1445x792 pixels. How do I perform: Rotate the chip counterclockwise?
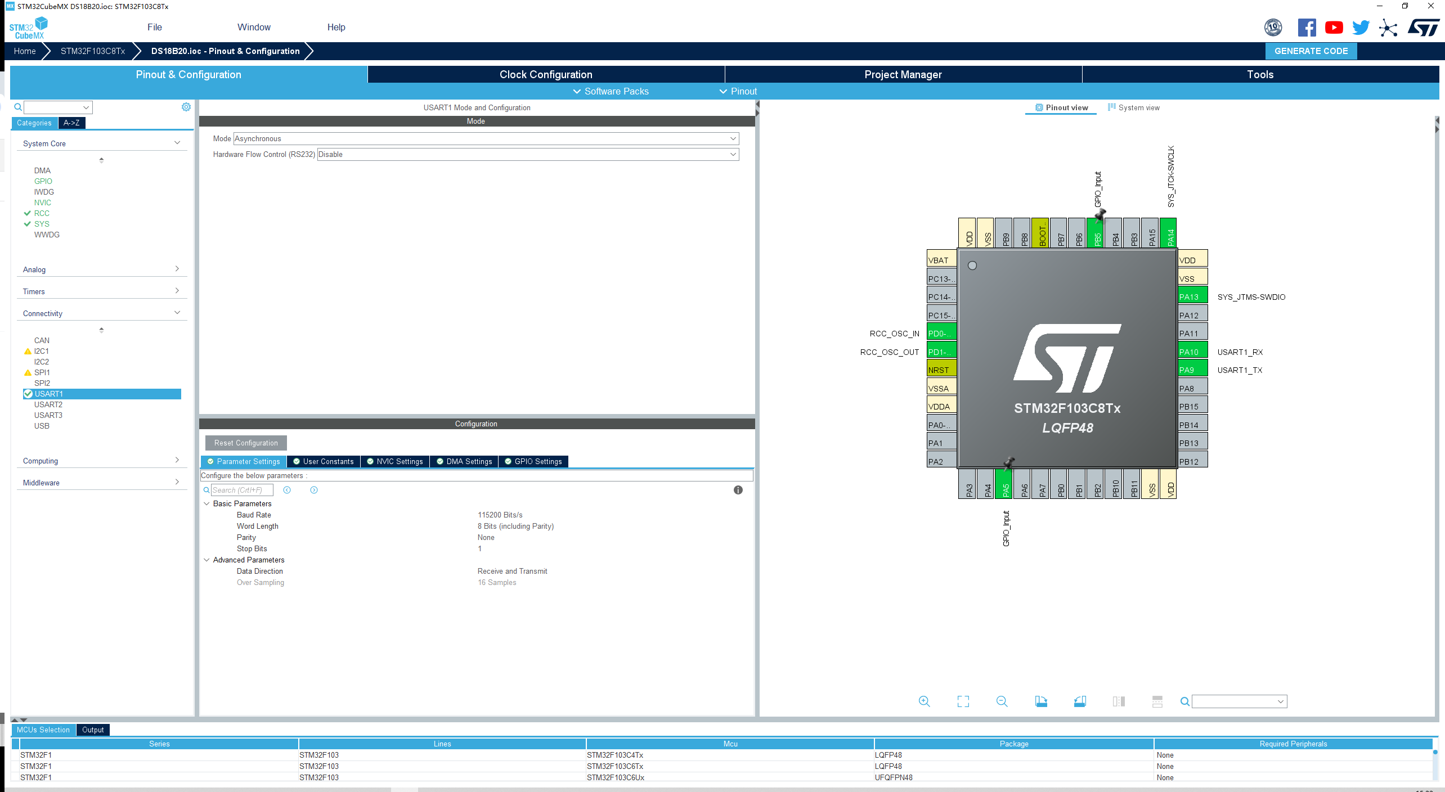coord(1080,701)
